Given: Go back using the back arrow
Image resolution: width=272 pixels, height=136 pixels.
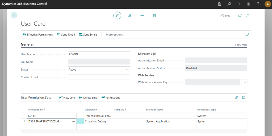Looking at the screenshot, I should (x=14, y=15).
